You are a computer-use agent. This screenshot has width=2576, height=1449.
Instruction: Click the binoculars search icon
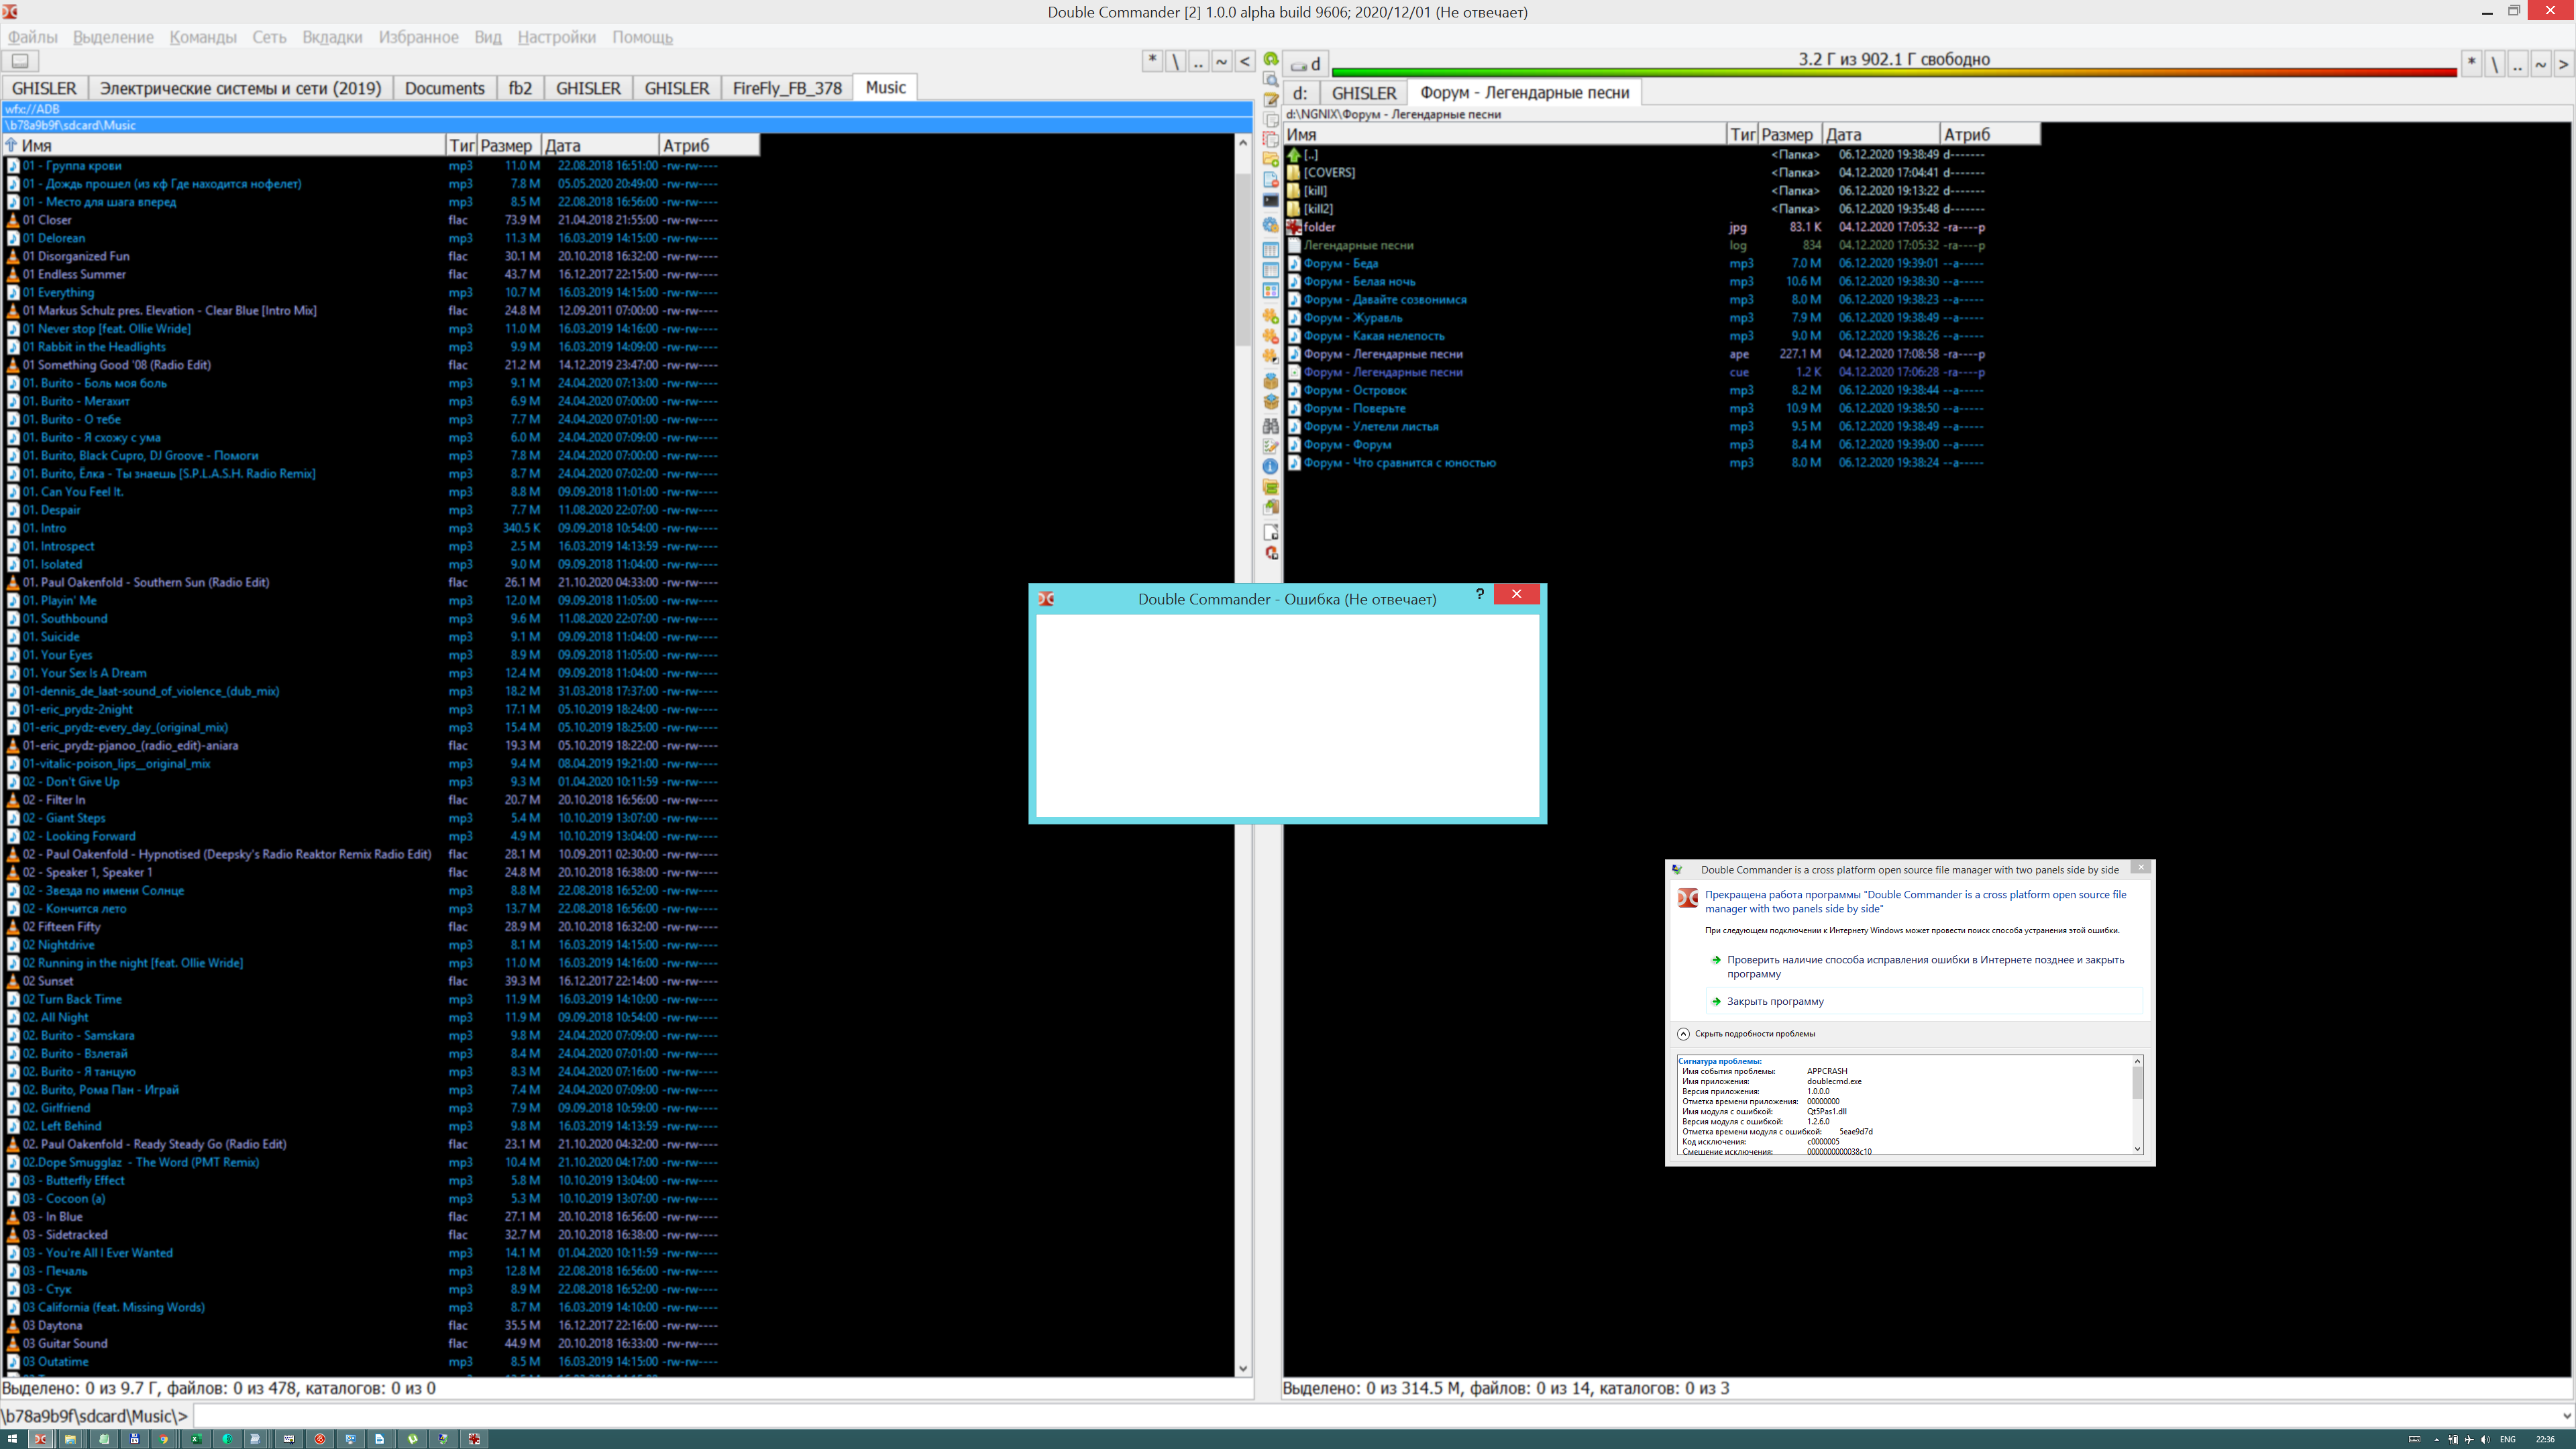[1271, 426]
